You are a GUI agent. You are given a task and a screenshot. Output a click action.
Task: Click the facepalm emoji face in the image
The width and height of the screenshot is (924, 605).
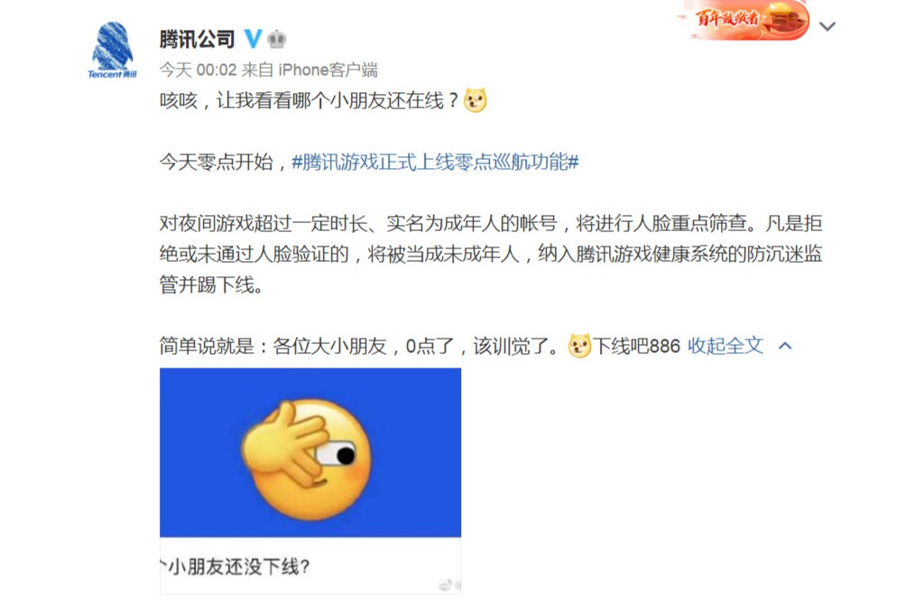click(307, 457)
